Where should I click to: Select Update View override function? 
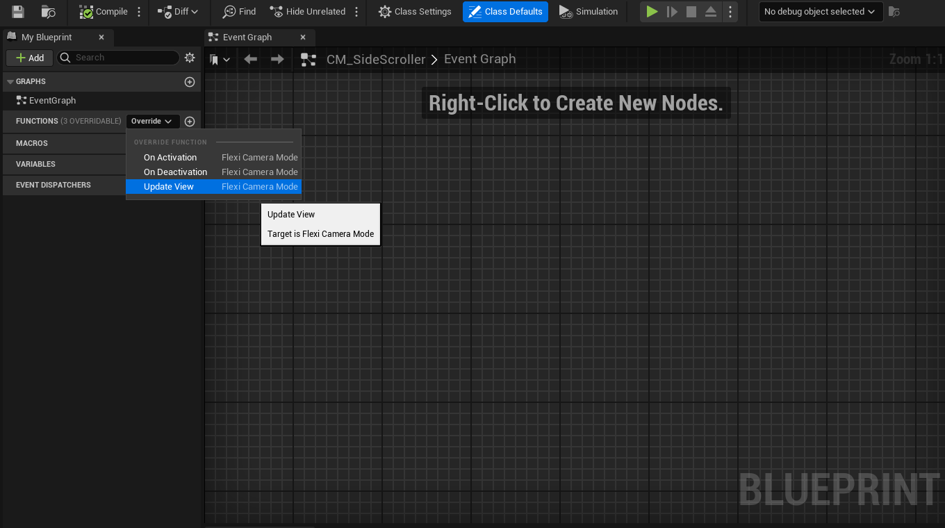coord(169,187)
